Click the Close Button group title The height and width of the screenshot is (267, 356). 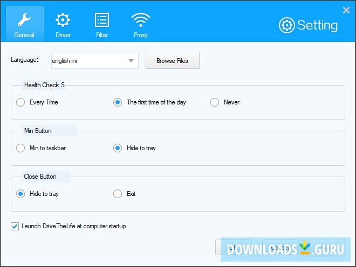[x=40, y=177]
